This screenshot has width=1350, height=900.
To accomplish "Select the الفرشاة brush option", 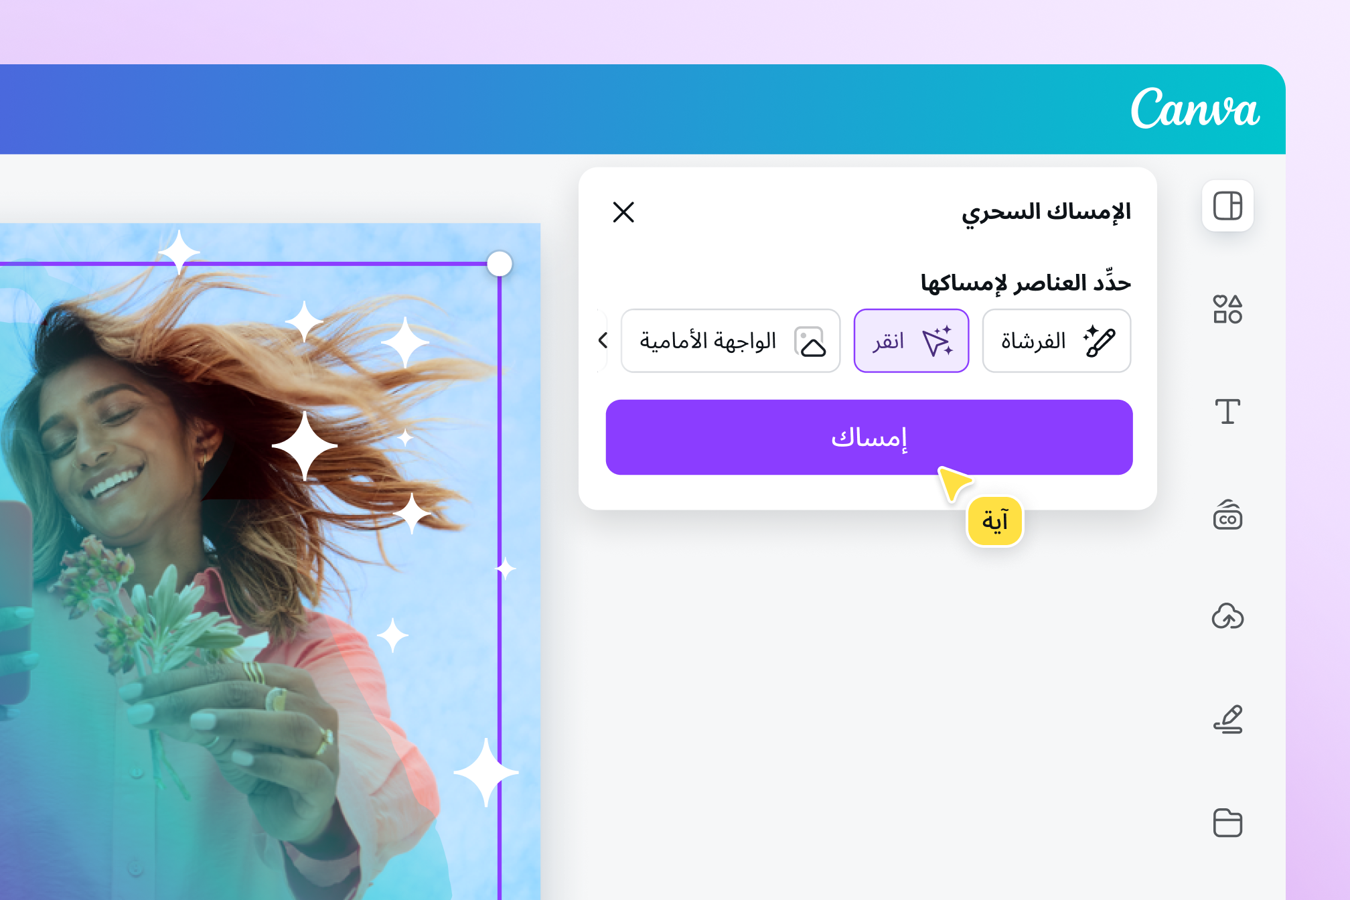I will click(x=1056, y=341).
